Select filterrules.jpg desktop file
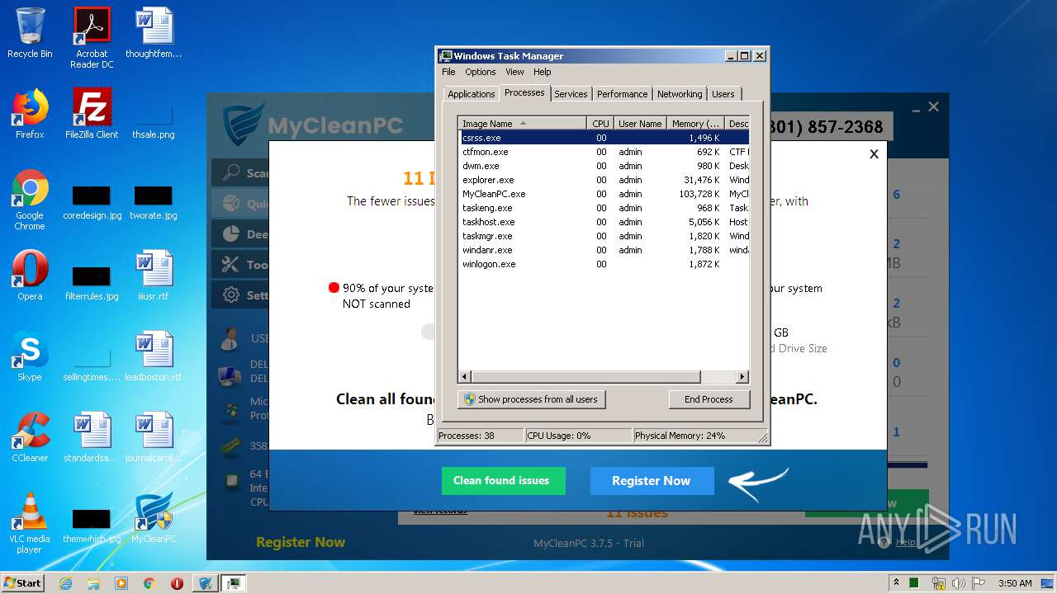 tap(92, 280)
